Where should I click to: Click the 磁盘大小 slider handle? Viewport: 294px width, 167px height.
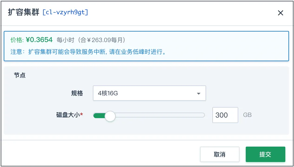click(110, 116)
